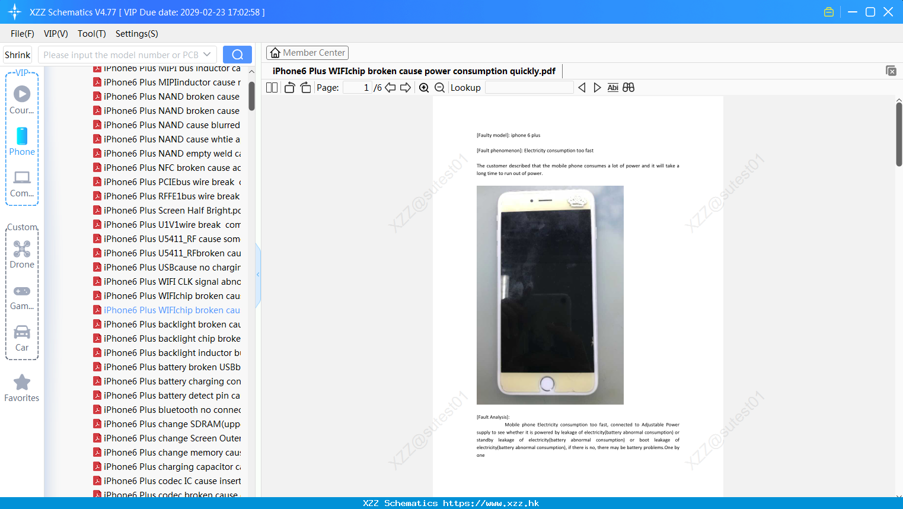The image size is (903, 509).
Task: Open 'iPhone6 Plus PCIEbus wire break' file
Action: pyautogui.click(x=167, y=182)
